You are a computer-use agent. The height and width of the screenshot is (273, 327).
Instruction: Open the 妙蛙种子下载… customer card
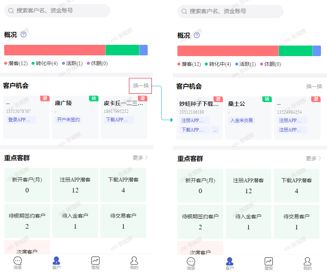[200, 118]
